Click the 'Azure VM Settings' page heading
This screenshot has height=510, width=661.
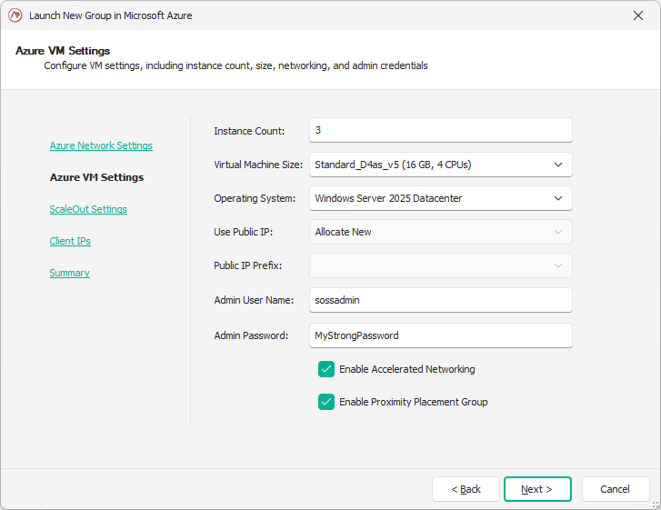[x=63, y=51]
